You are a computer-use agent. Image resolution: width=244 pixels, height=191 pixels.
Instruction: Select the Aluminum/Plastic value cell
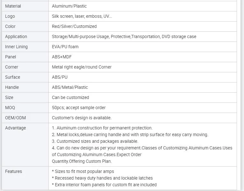(x=142, y=6)
